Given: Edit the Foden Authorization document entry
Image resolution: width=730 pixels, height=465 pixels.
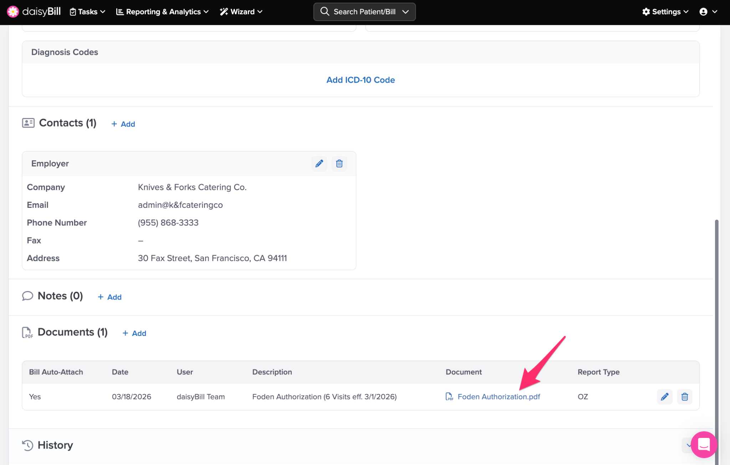Looking at the screenshot, I should [x=664, y=397].
